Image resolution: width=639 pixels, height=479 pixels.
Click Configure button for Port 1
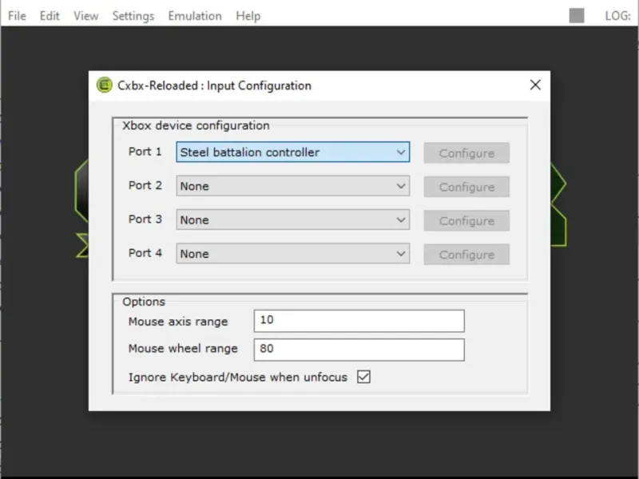(466, 153)
